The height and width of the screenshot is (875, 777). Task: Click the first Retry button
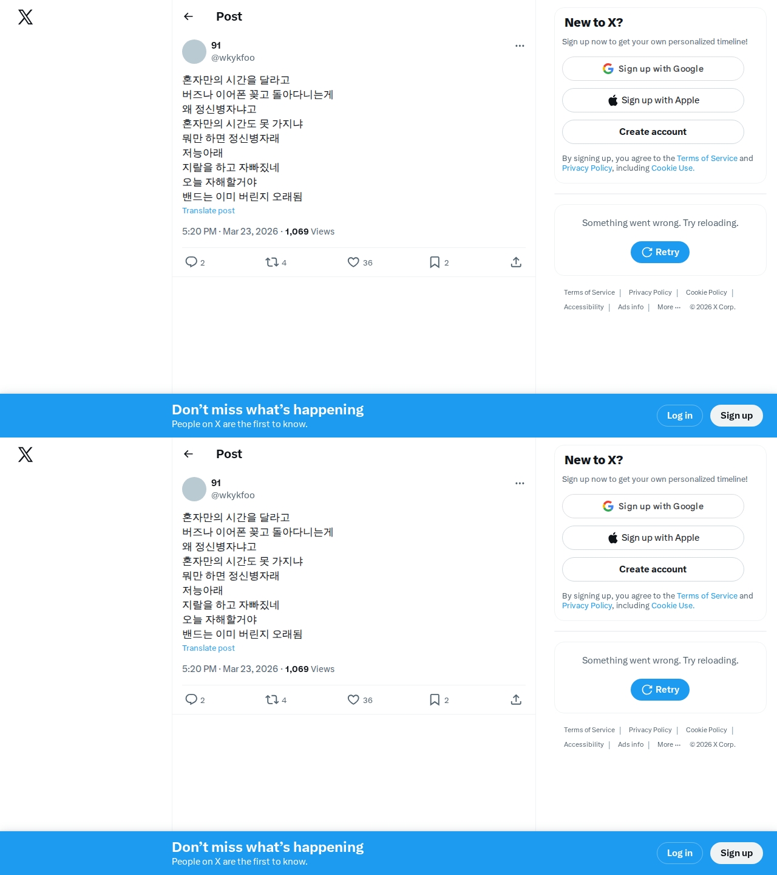660,252
